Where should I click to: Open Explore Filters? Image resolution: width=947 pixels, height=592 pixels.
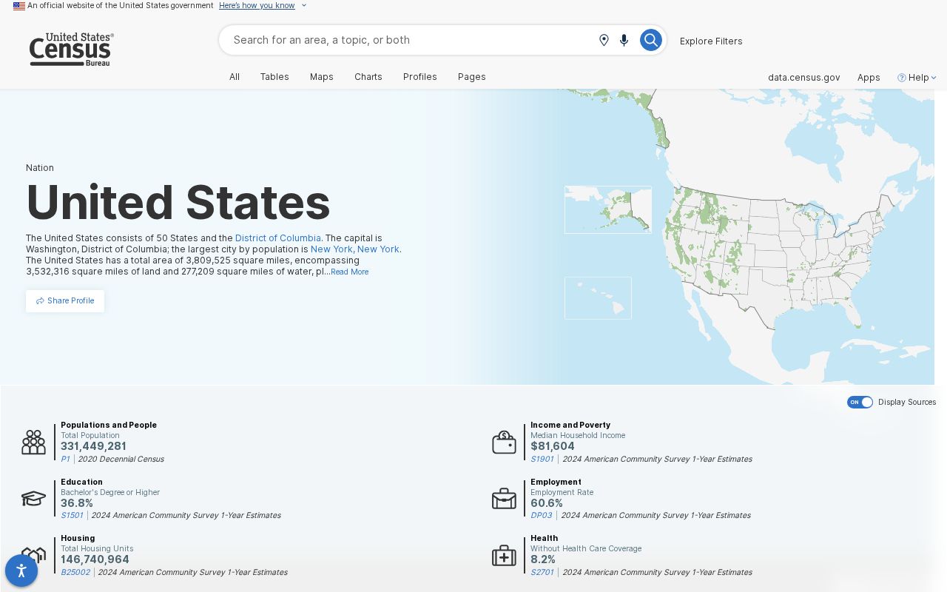coord(711,41)
